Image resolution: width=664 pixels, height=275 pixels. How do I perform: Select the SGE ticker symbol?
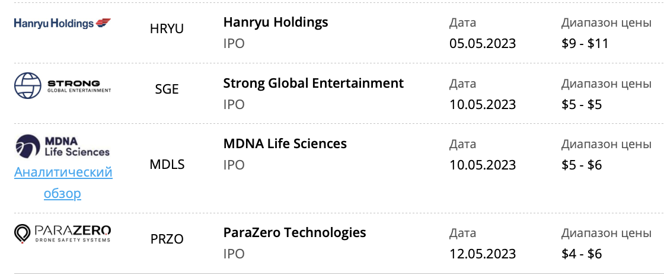pyautogui.click(x=167, y=89)
